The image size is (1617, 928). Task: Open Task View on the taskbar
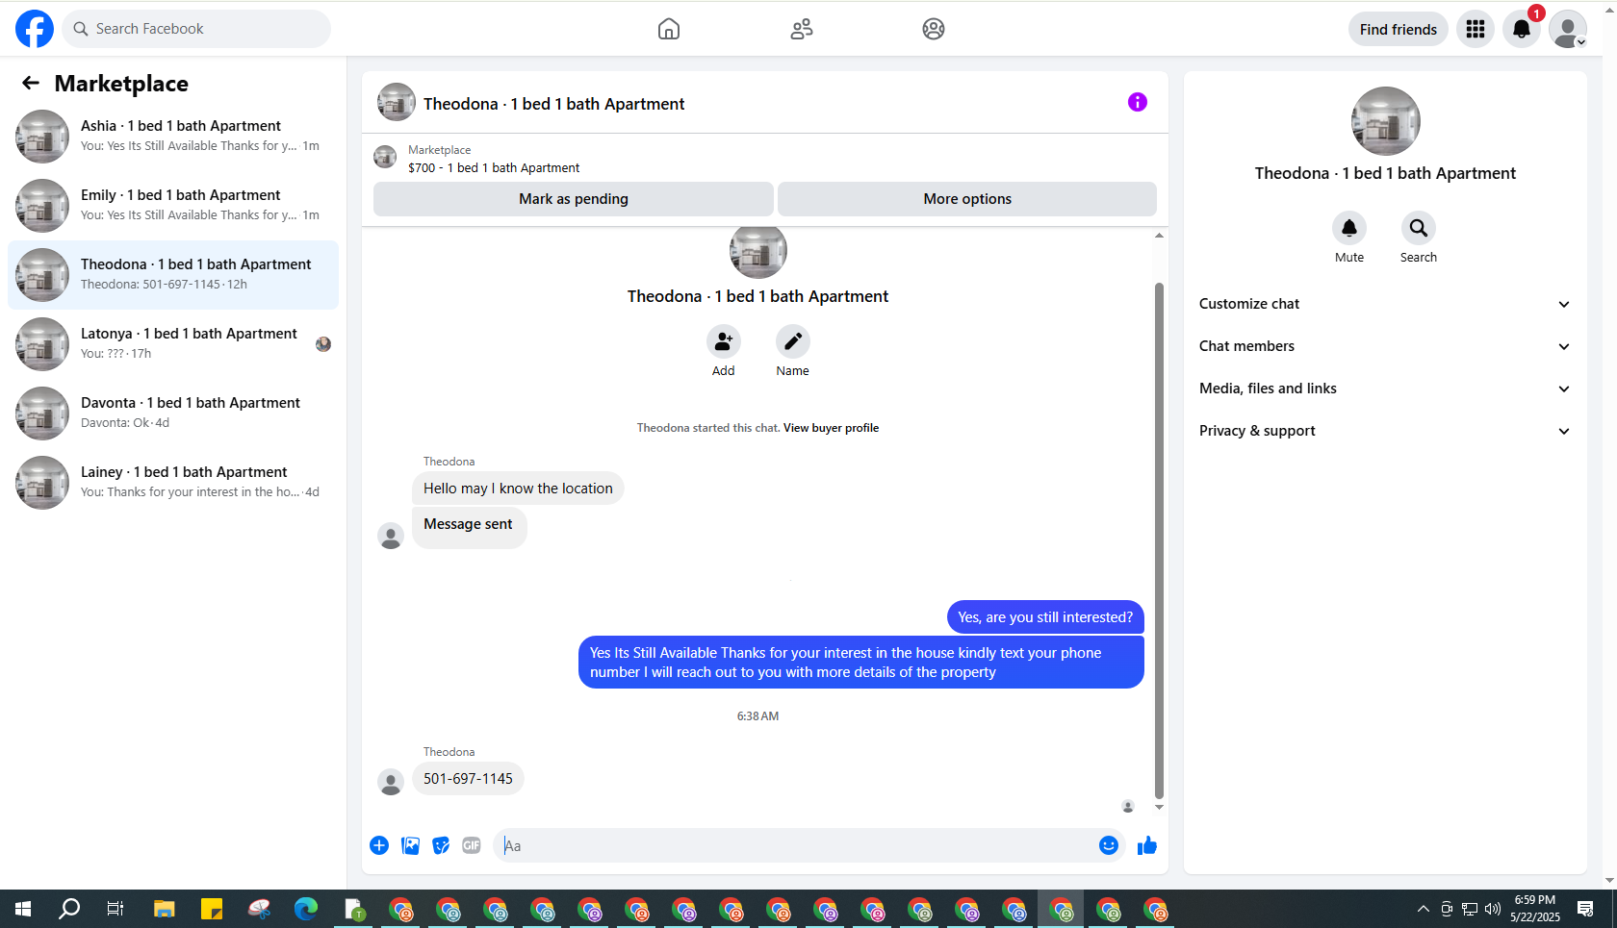(x=115, y=909)
